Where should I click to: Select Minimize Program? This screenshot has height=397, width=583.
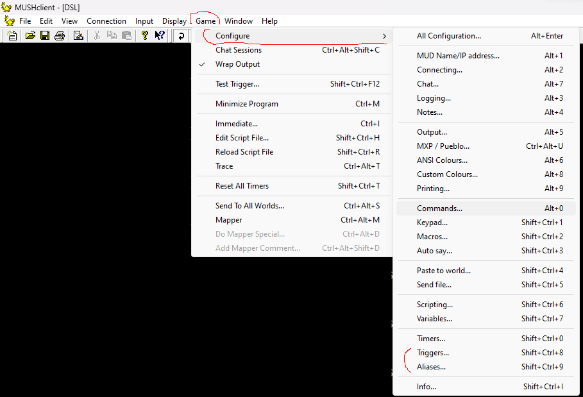293,104
